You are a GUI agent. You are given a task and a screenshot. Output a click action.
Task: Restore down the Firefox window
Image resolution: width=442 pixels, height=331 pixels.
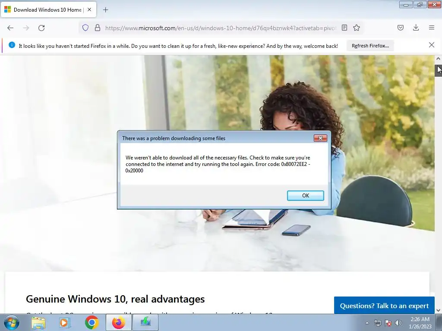420,4
